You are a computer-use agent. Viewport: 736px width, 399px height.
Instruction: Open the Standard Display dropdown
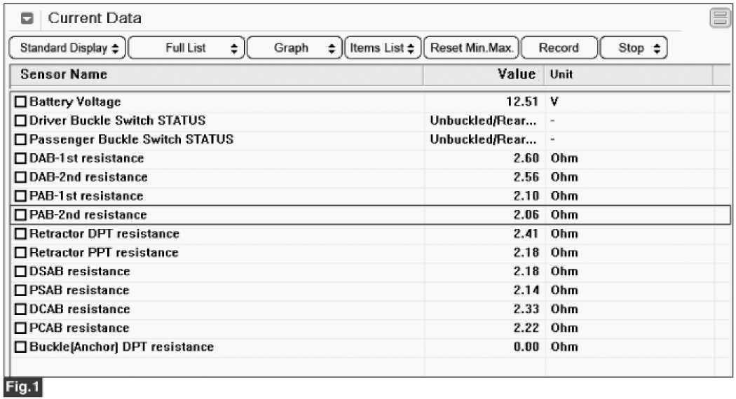(x=69, y=48)
